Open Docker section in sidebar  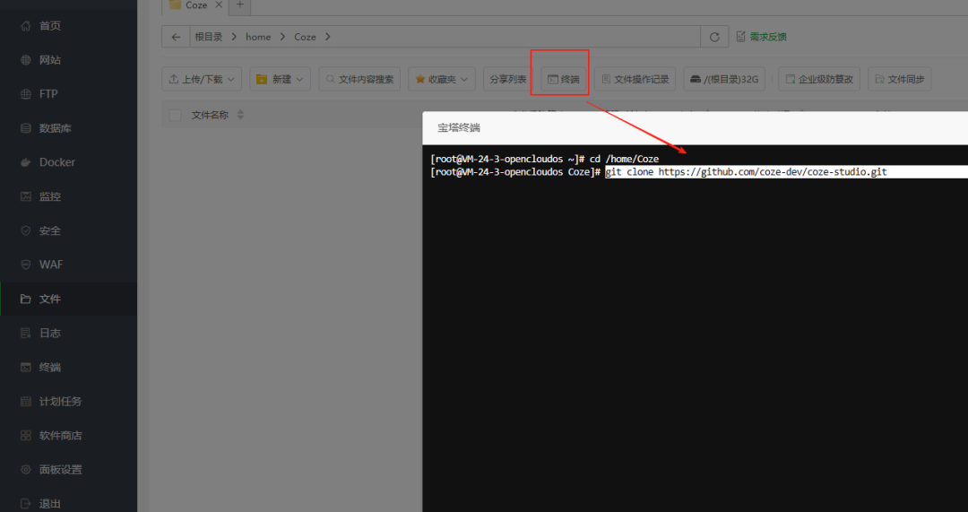[56, 162]
